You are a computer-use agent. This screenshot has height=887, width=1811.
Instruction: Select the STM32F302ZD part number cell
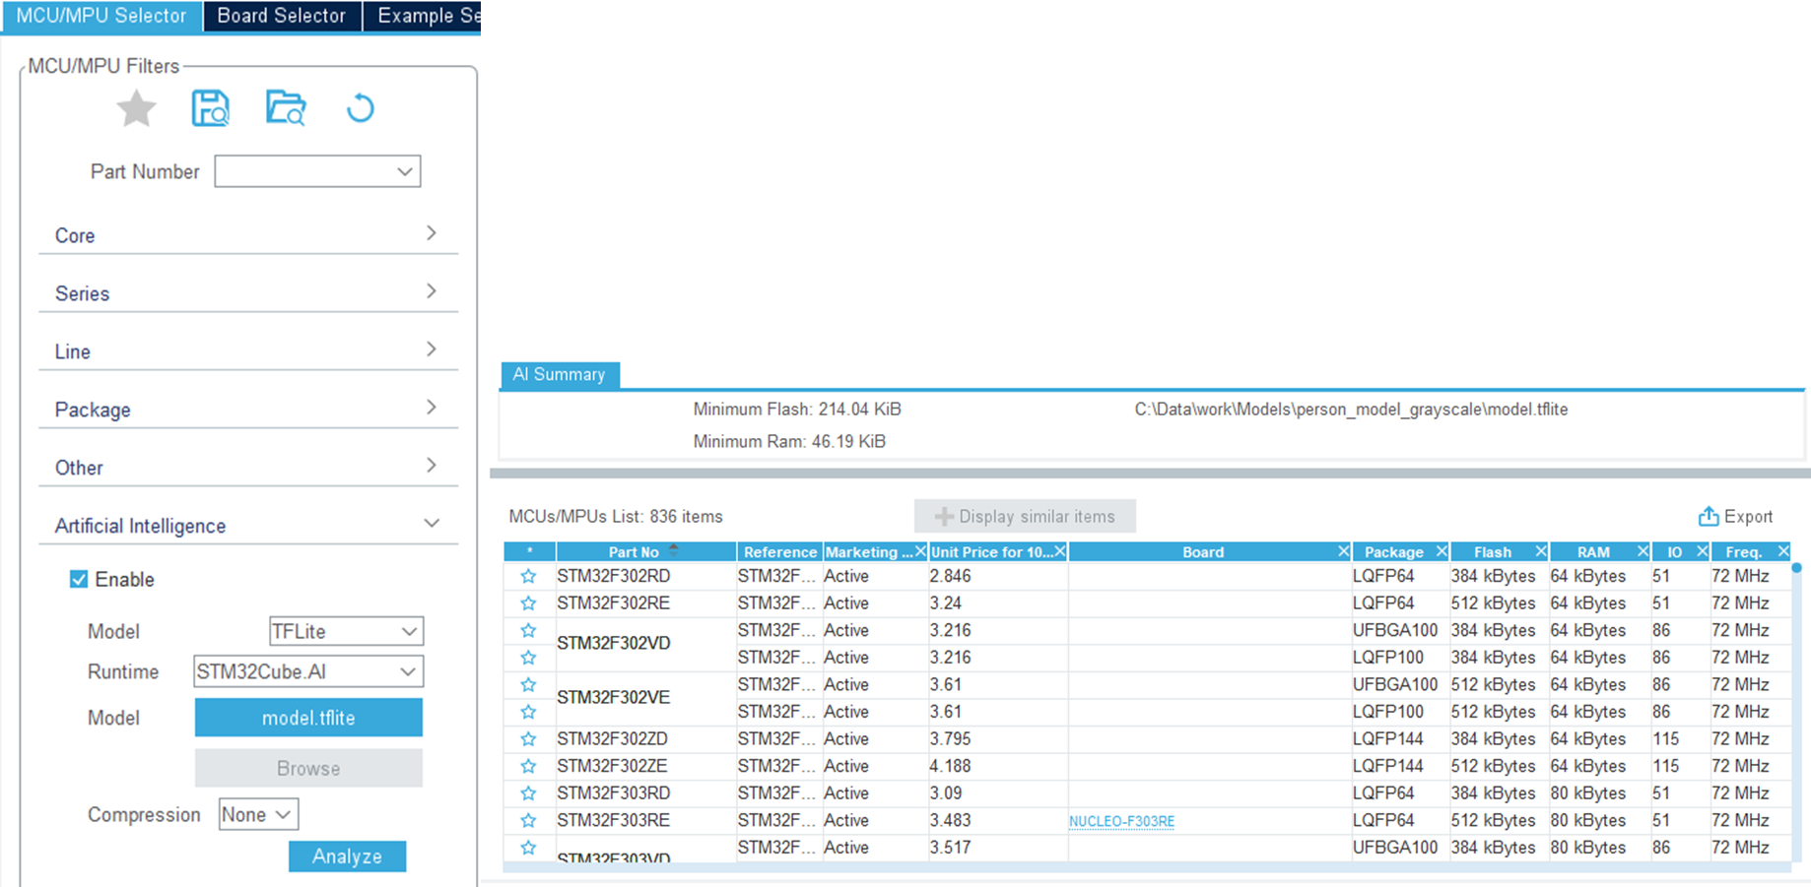[x=645, y=738]
